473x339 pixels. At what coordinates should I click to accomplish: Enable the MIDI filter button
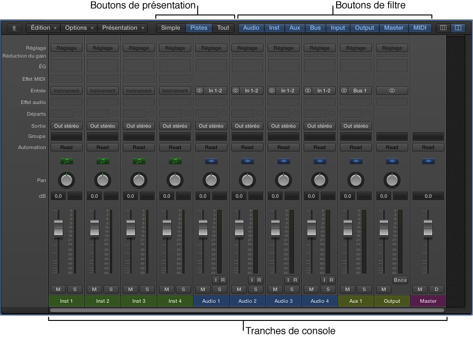click(420, 28)
